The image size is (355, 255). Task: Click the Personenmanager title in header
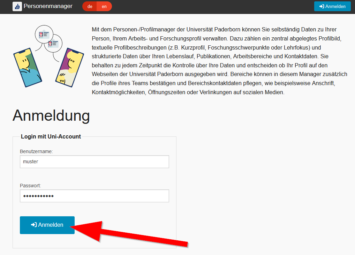(48, 6)
